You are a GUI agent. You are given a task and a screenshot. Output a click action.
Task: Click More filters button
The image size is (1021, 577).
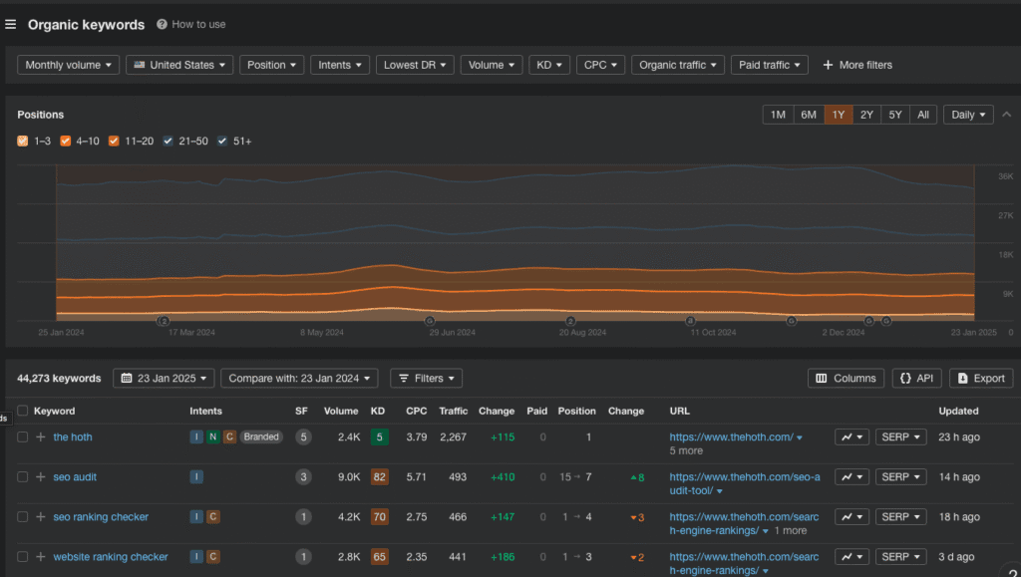click(x=856, y=65)
